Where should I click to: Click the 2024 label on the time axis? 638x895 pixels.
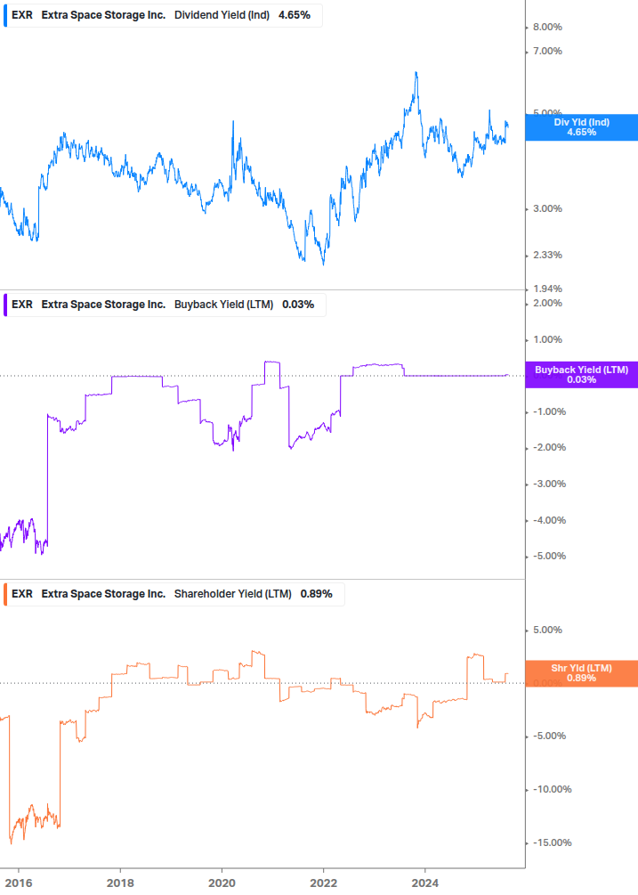424,883
